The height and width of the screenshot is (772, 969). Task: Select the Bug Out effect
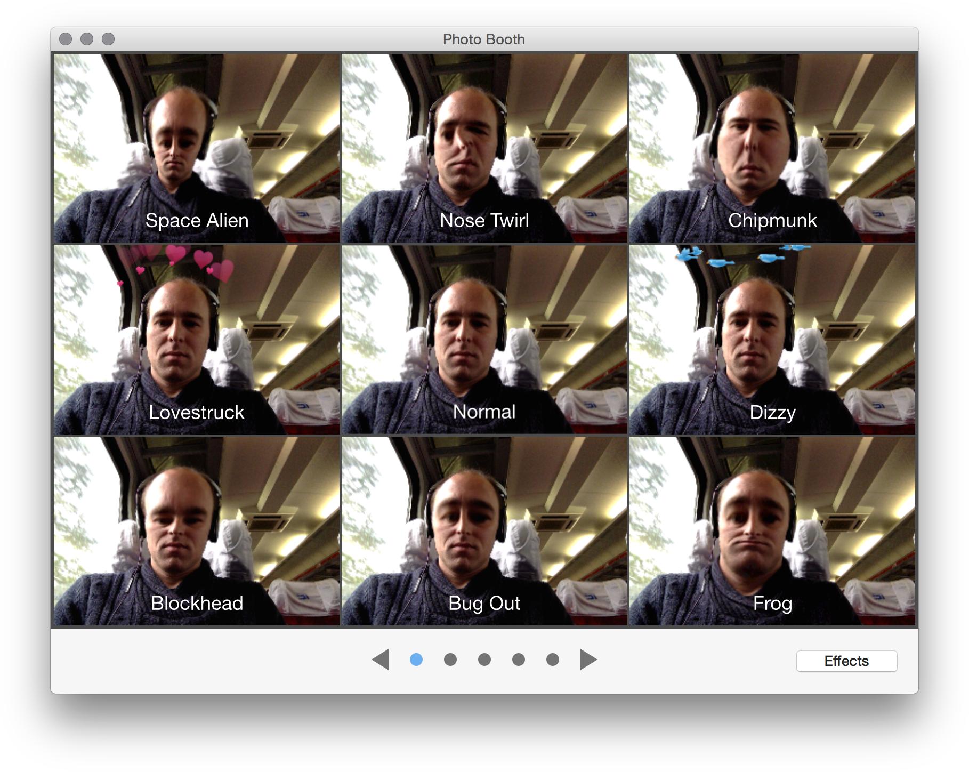pos(484,531)
